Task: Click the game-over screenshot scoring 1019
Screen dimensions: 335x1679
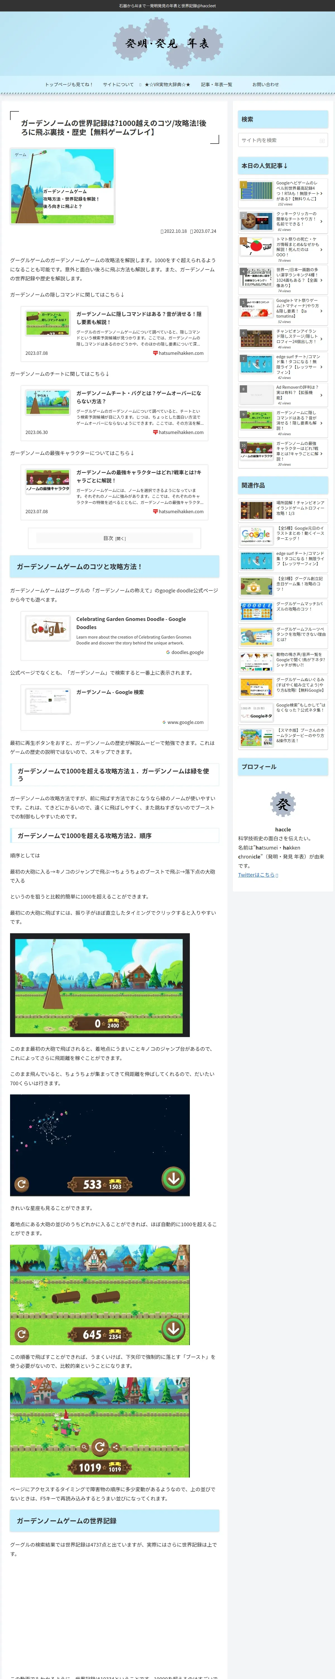Action: click(x=100, y=1427)
